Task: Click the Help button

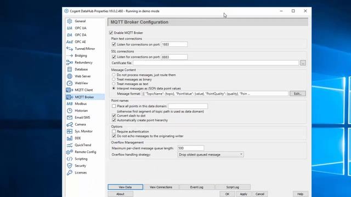Action: 301,194
